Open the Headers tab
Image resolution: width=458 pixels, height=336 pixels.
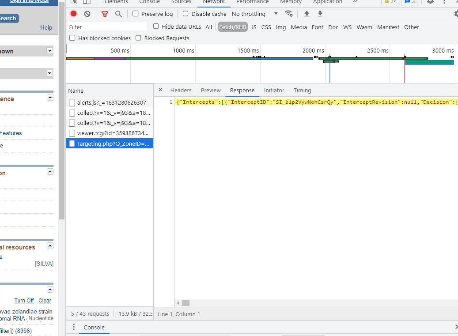pos(181,91)
